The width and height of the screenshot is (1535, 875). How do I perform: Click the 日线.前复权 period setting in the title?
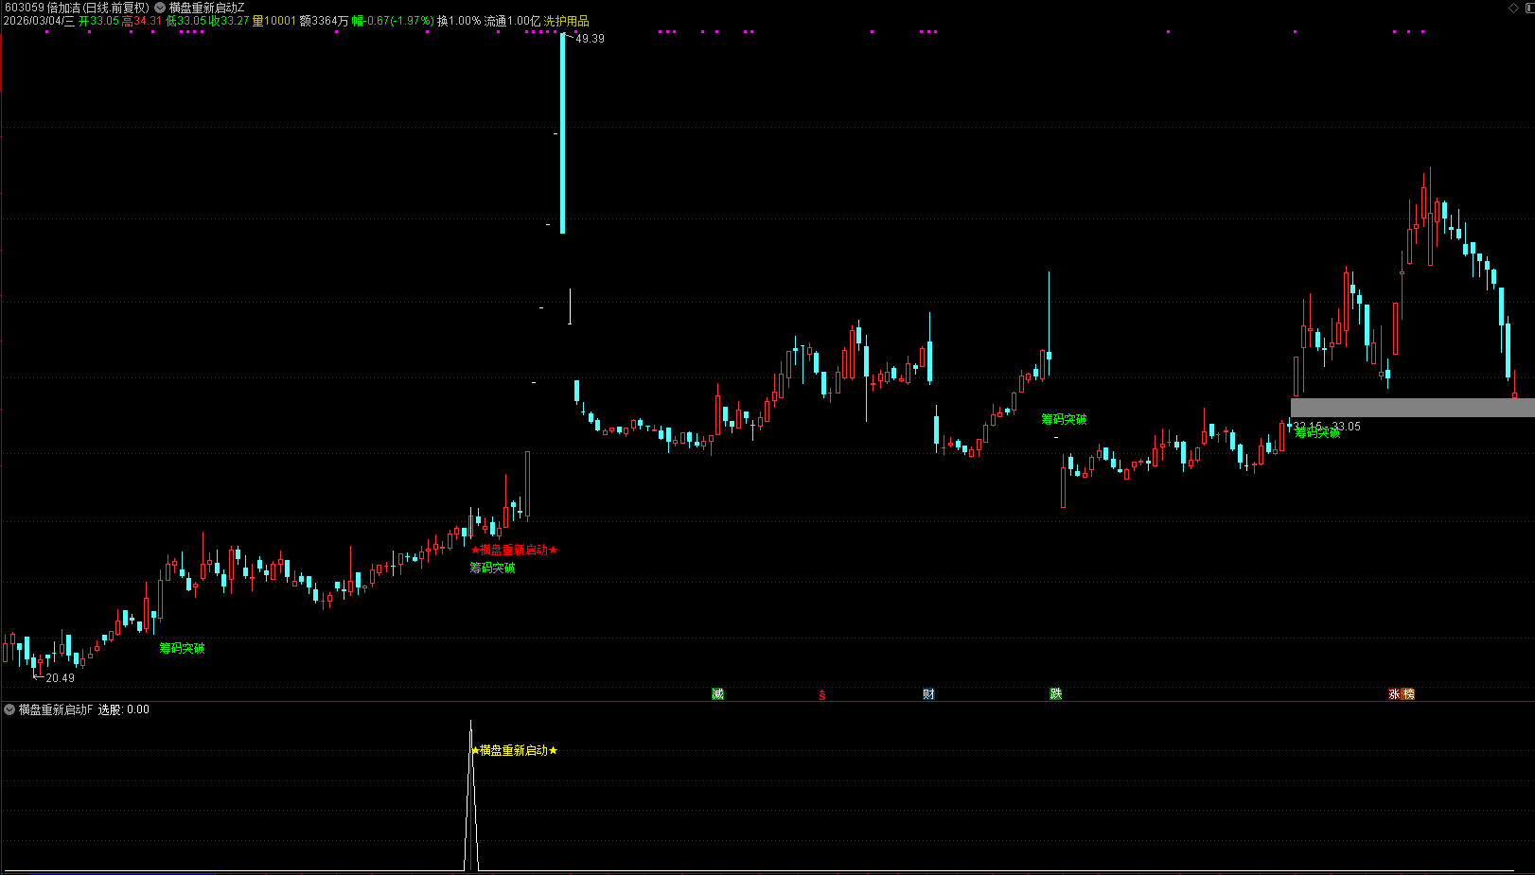tap(115, 8)
